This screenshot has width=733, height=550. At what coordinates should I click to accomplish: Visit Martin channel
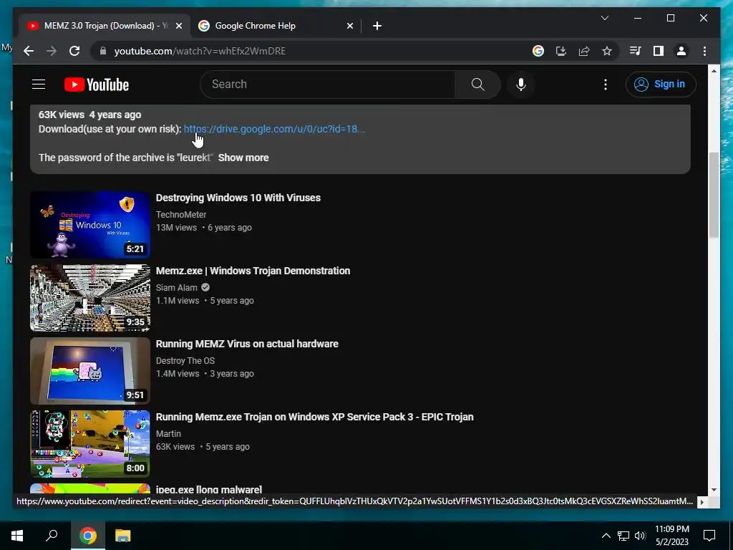click(168, 433)
